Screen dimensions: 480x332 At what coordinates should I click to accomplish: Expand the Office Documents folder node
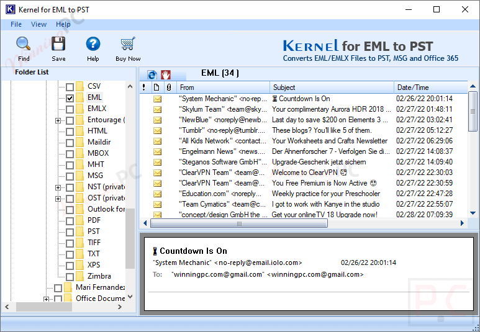tap(46, 299)
